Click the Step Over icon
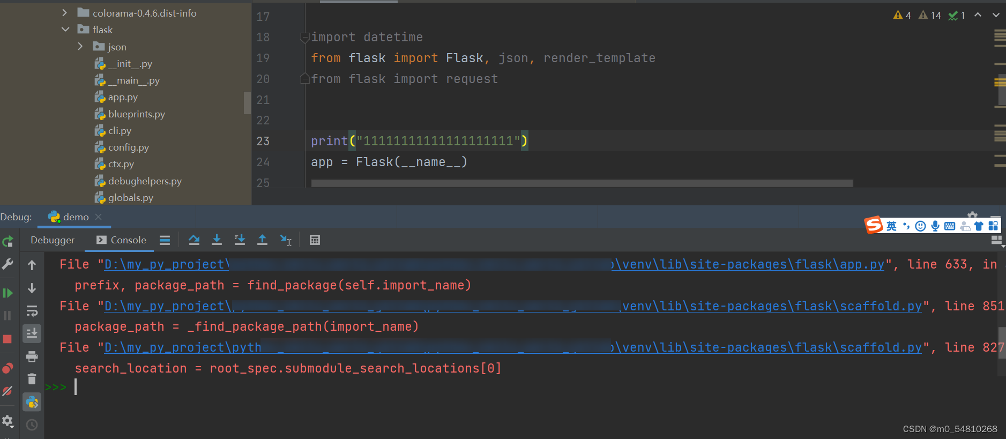 pyautogui.click(x=194, y=240)
